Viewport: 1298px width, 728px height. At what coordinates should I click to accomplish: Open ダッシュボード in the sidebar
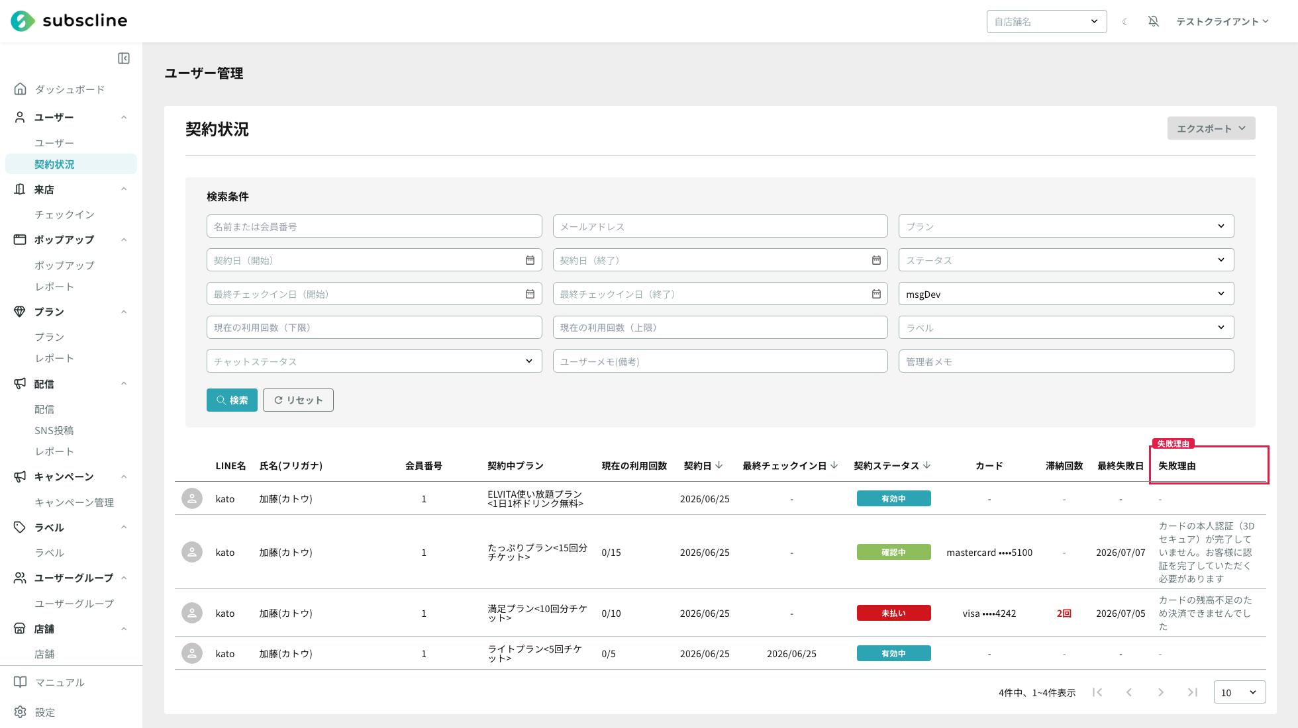coord(70,89)
